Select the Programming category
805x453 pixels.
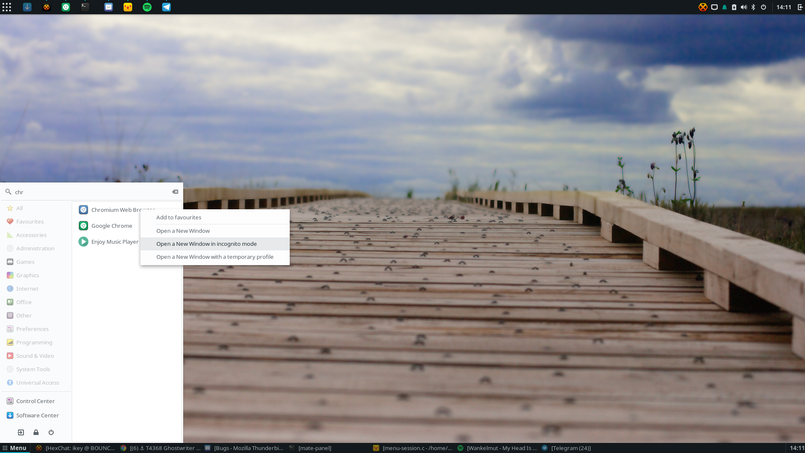pyautogui.click(x=36, y=342)
